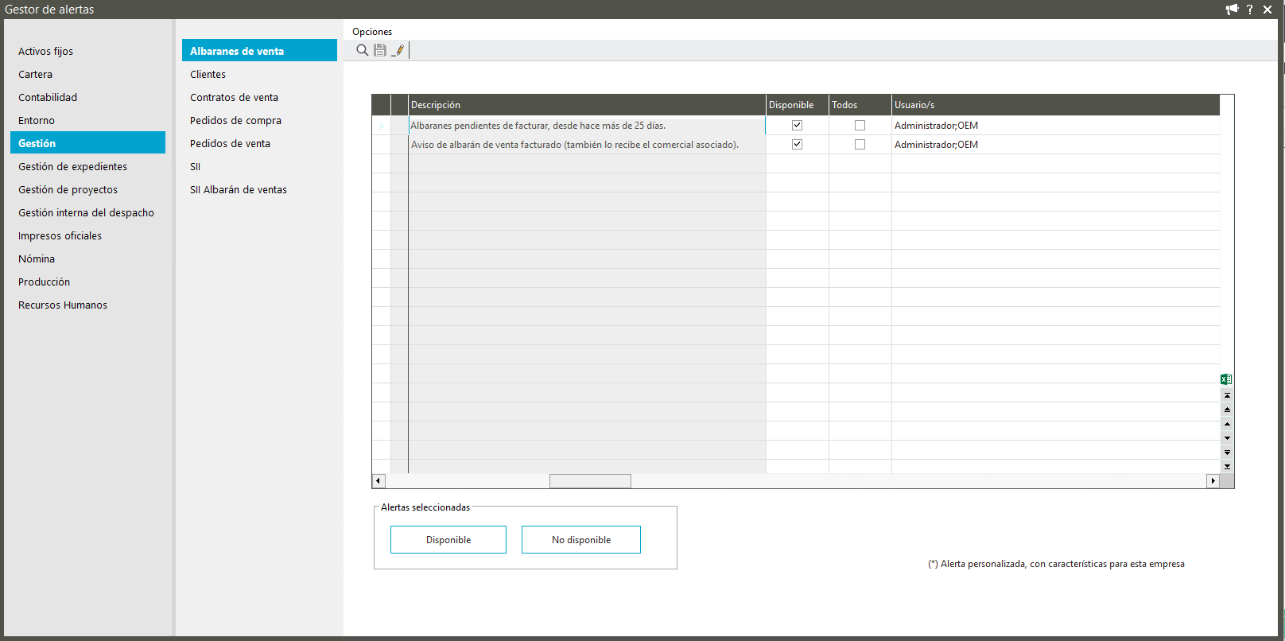The height and width of the screenshot is (641, 1285).
Task: Click the grid's scroll-right arrow
Action: [1213, 481]
